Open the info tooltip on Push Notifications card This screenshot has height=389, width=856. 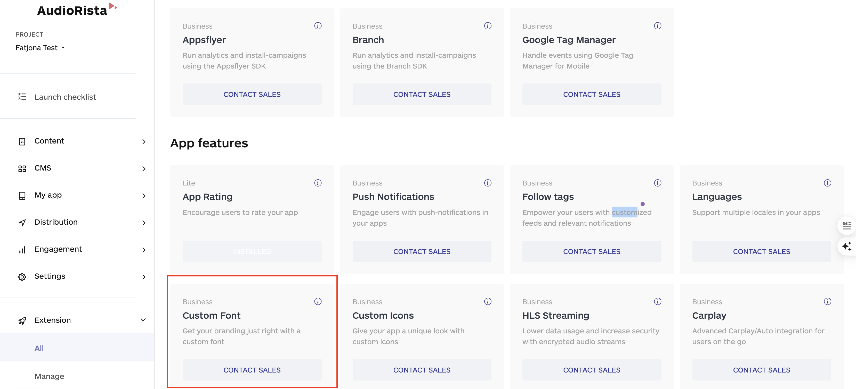(x=488, y=183)
